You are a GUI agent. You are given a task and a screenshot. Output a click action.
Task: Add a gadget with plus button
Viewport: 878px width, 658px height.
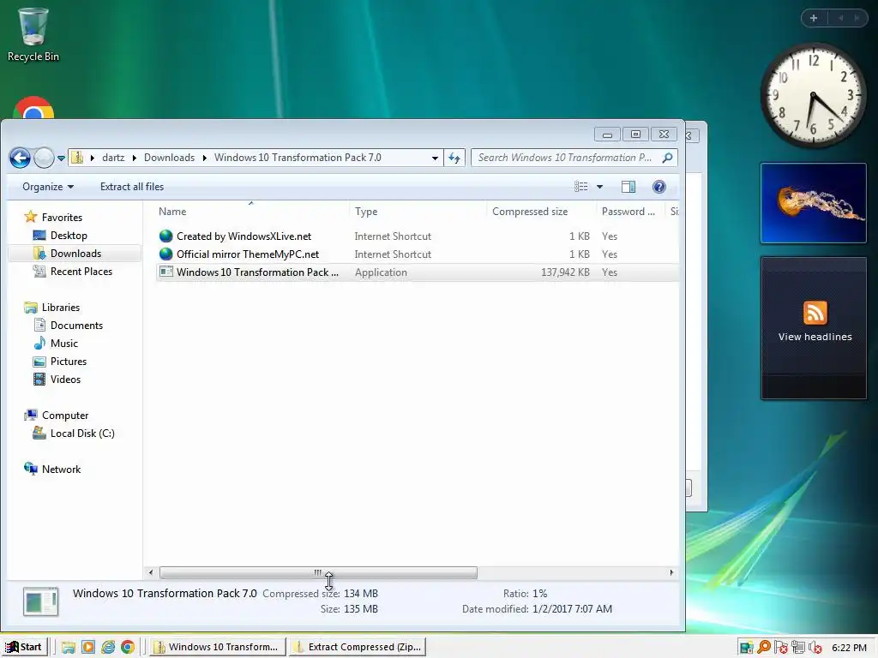pyautogui.click(x=814, y=18)
